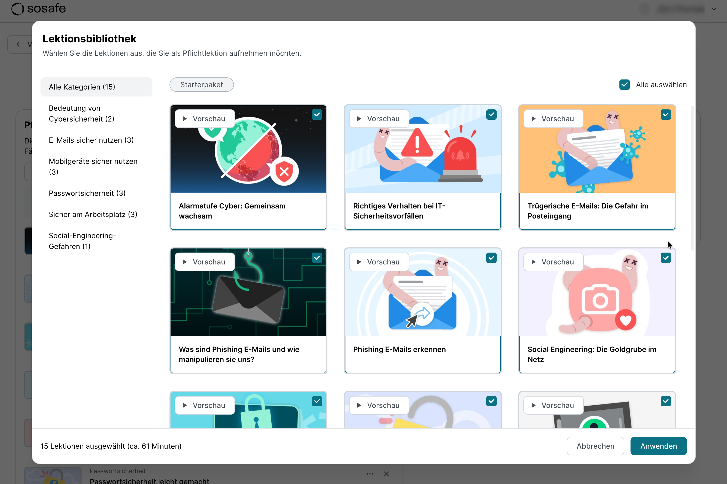727x484 pixels.
Task: Preview Was sind Phishing E-Mails lesson
Action: (205, 262)
